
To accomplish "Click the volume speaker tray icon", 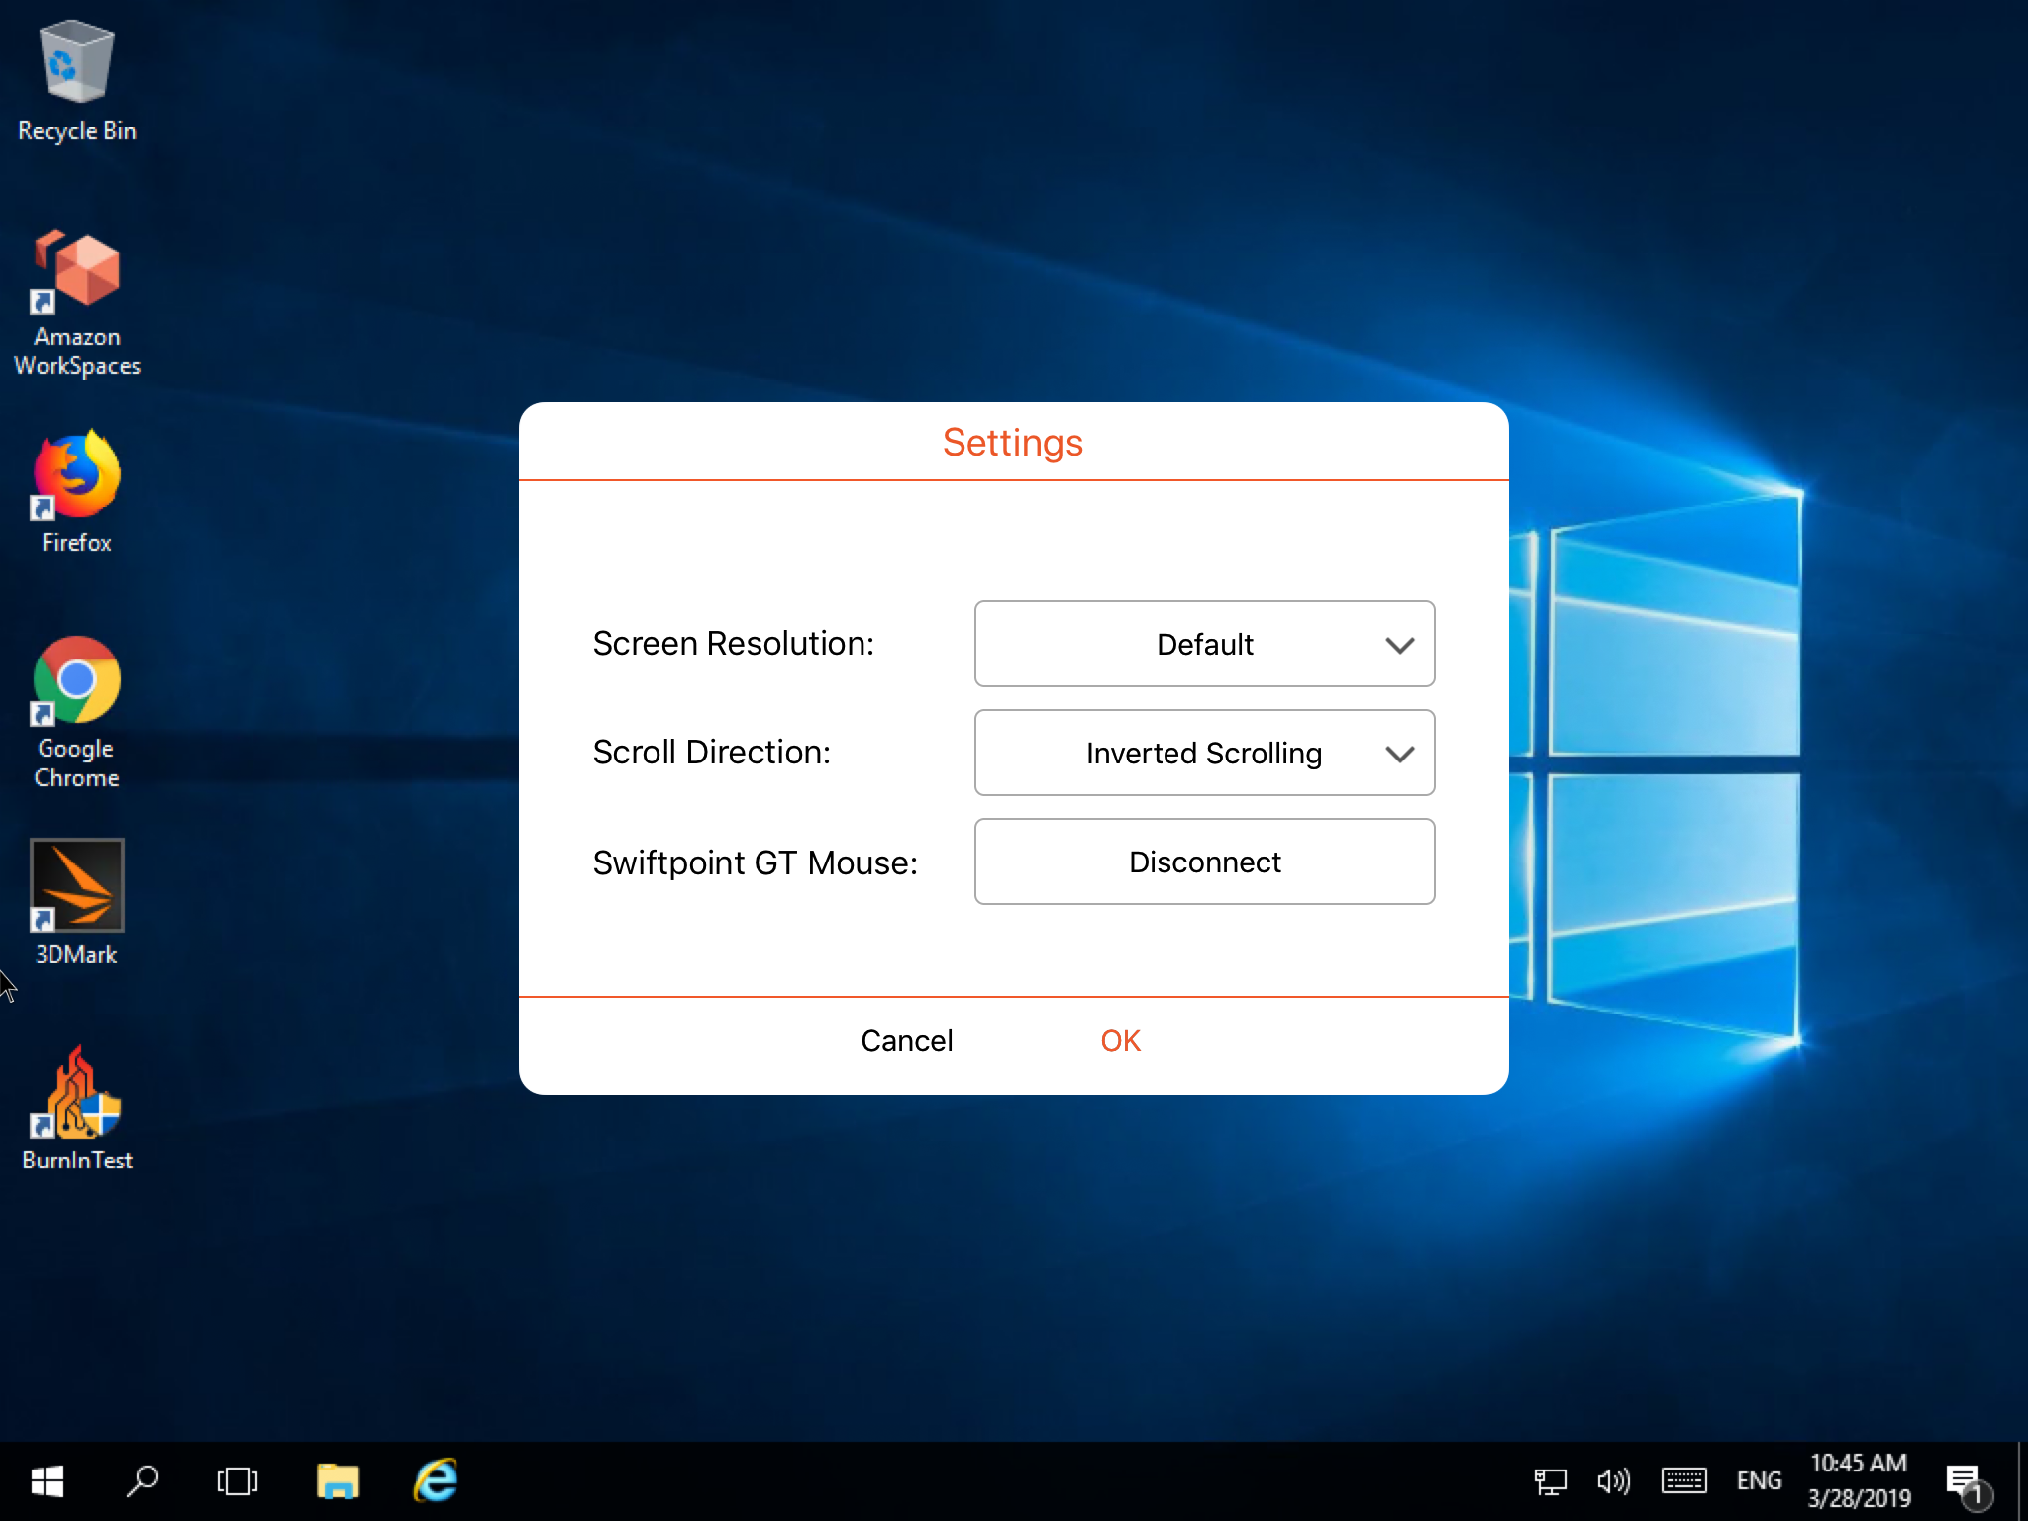I will (1613, 1481).
